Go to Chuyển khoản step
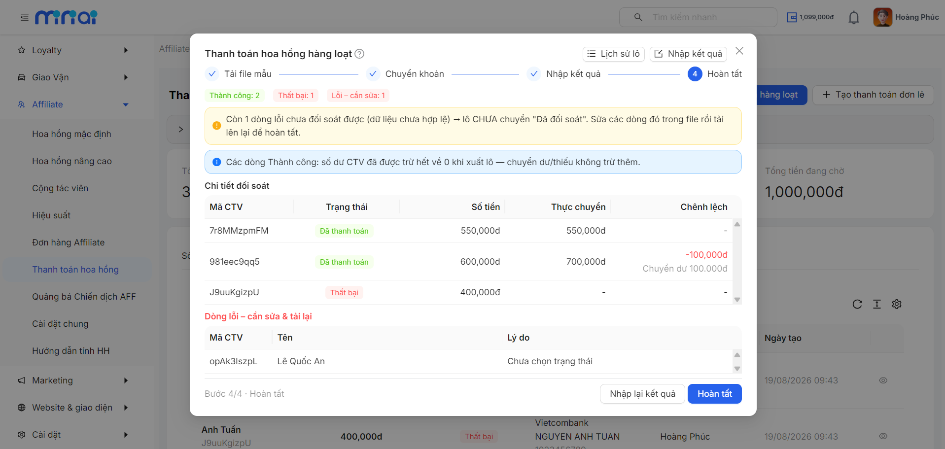The width and height of the screenshot is (945, 449). point(405,74)
